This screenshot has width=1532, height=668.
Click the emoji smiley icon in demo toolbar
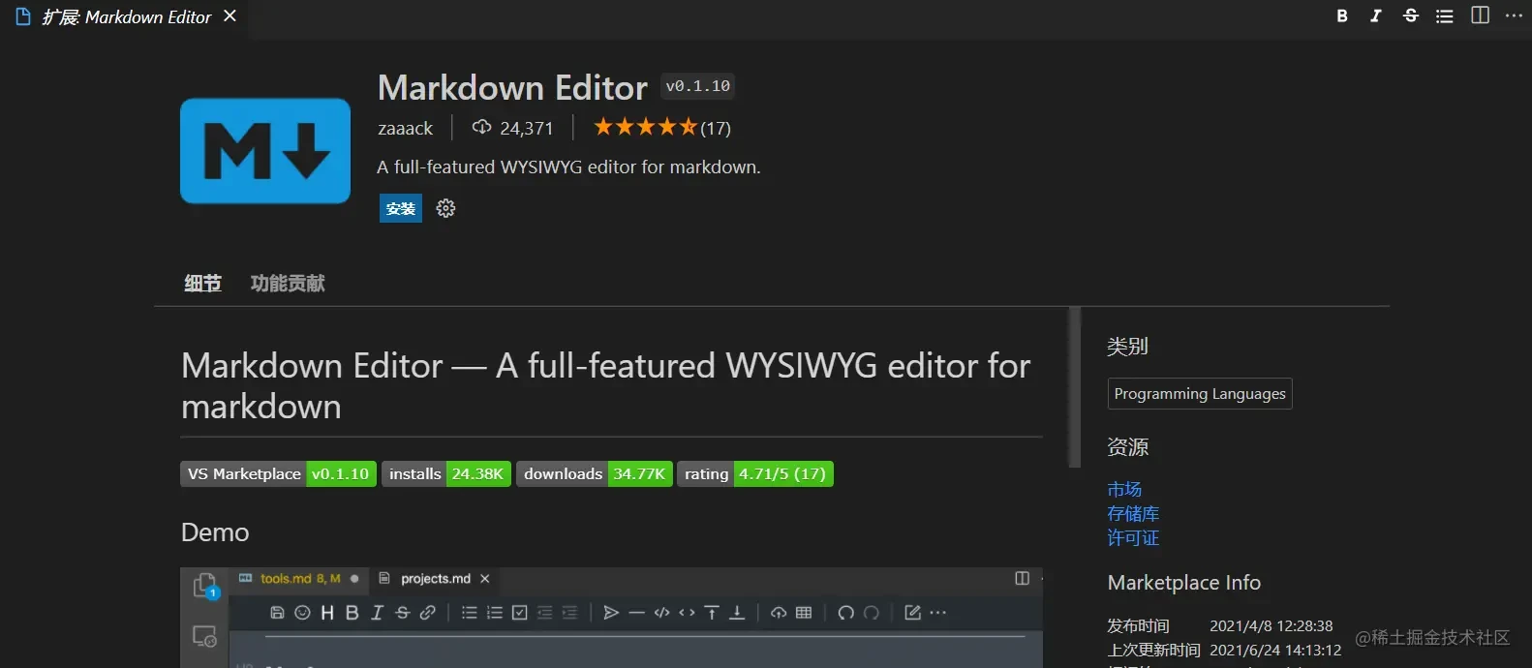pyautogui.click(x=302, y=613)
